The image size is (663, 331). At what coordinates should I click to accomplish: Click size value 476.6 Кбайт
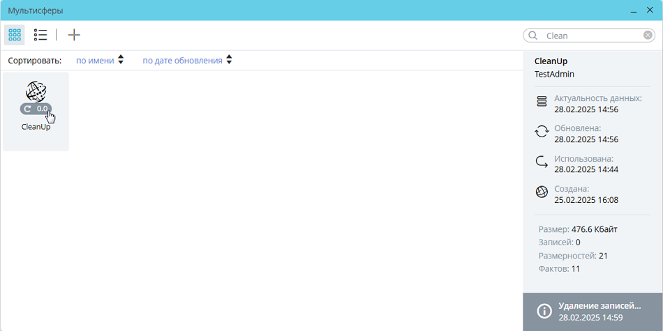click(x=595, y=230)
